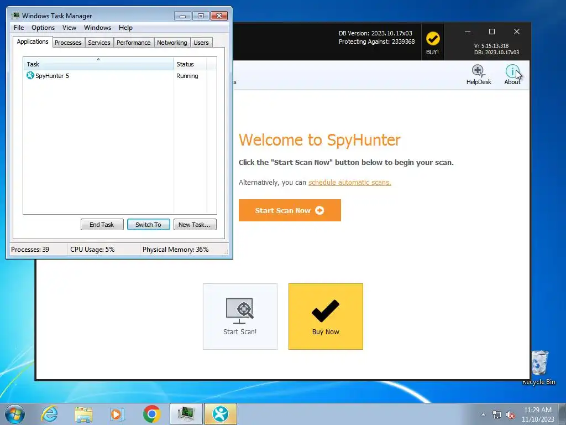
Task: Click the End Task button
Action: tap(102, 225)
